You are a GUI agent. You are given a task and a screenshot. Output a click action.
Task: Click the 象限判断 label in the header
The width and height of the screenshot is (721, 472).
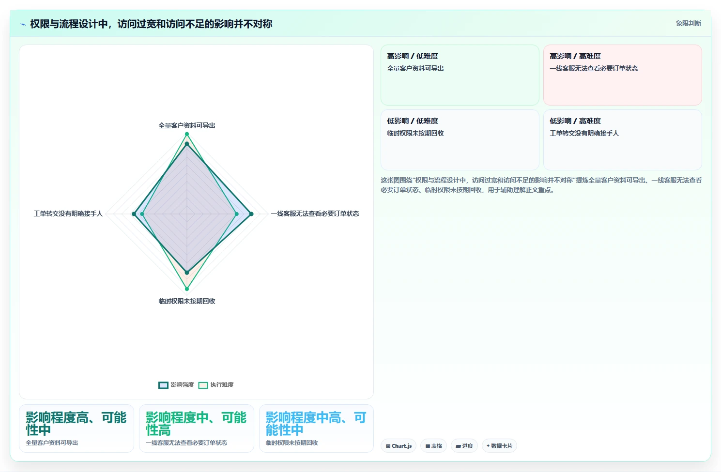click(x=688, y=23)
